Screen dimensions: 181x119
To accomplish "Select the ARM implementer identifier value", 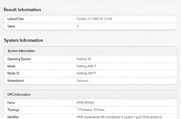I will coord(119,117).
